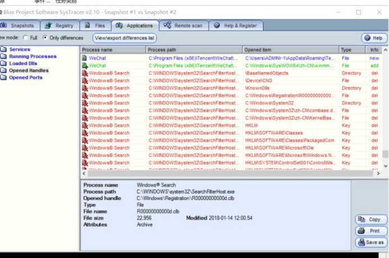389x258 pixels.
Task: Click deleted icon on \Device\CNG row
Action: pyautogui.click(x=85, y=81)
